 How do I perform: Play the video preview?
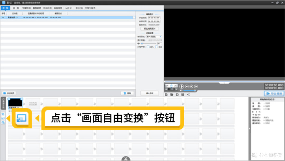click(182, 86)
